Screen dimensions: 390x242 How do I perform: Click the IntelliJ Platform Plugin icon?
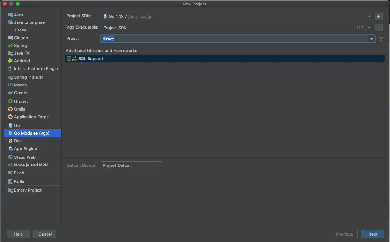click(x=10, y=68)
